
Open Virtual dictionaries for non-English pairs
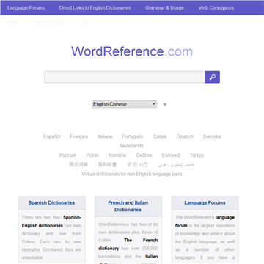(x=132, y=174)
